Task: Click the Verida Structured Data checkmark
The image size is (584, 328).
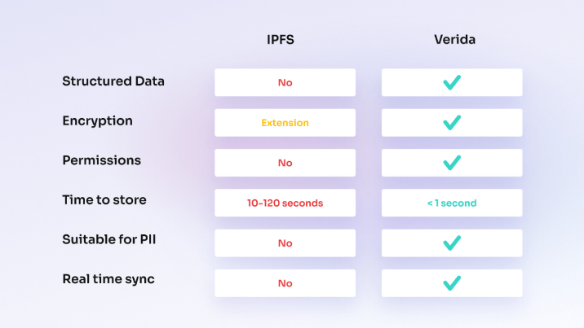Action: [x=452, y=82]
